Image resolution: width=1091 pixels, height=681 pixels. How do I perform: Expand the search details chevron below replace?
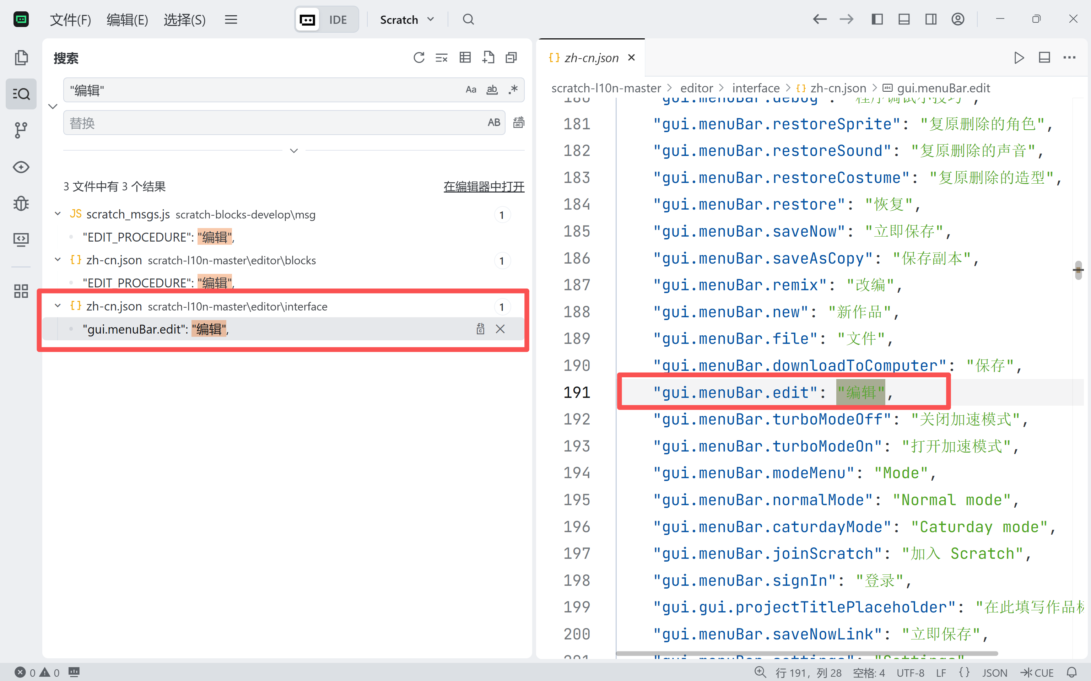[x=294, y=150]
